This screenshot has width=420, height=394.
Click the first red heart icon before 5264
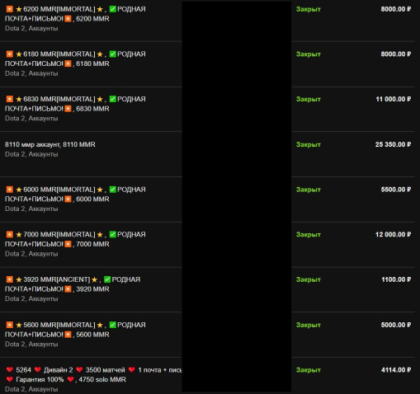(10, 370)
